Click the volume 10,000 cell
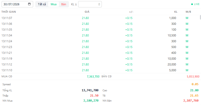This screenshot has height=105, width=201. (x=172, y=59)
